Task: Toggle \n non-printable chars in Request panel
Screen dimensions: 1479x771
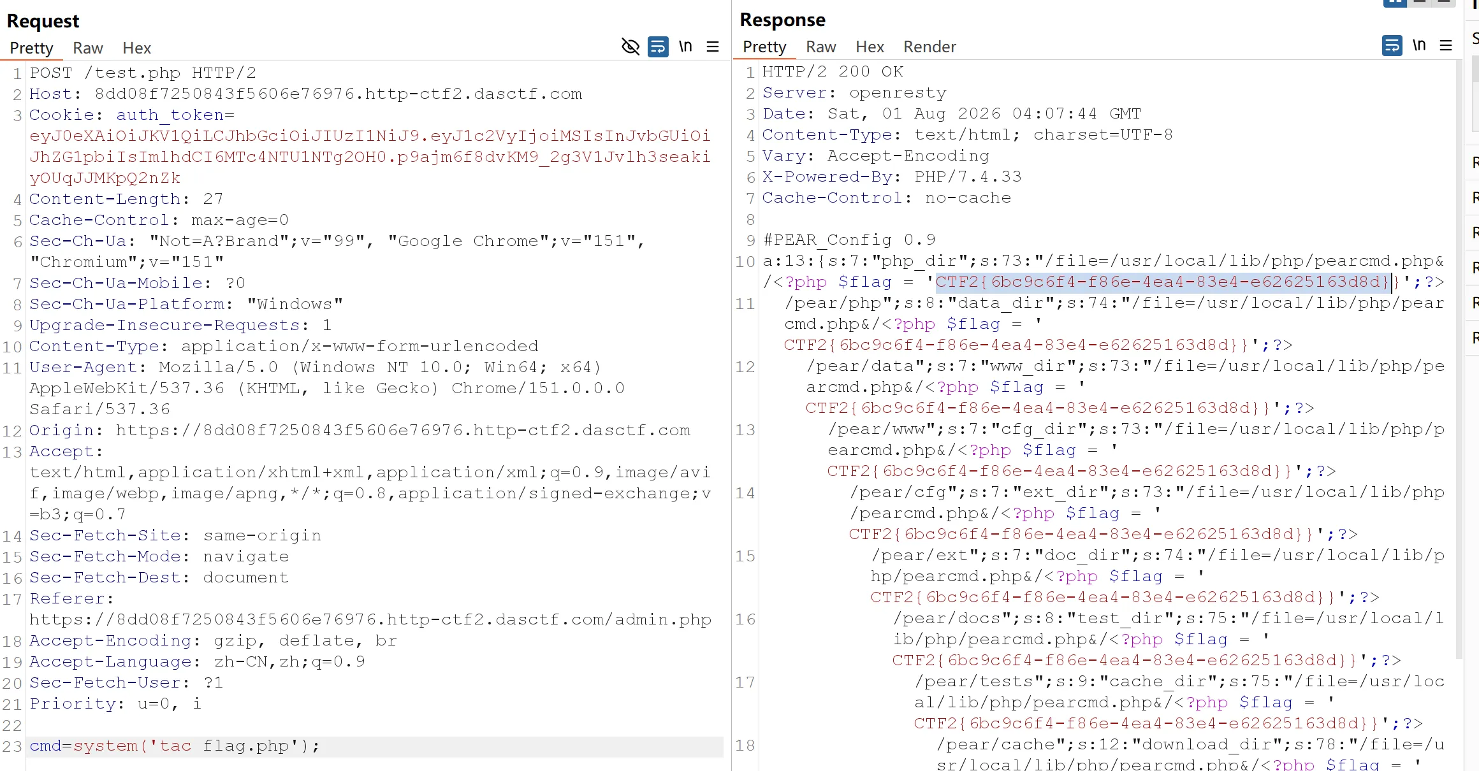Action: (685, 47)
